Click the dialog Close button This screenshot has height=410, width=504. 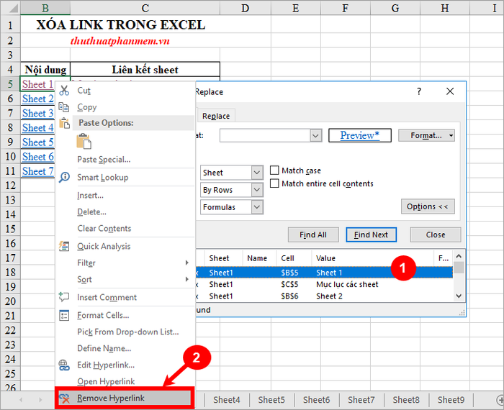point(435,234)
